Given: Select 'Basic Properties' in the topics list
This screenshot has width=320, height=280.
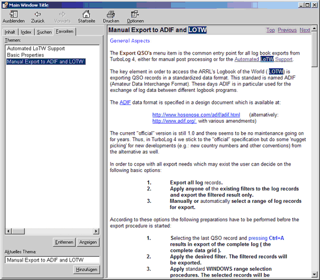Looking at the screenshot, I should click(x=26, y=55).
